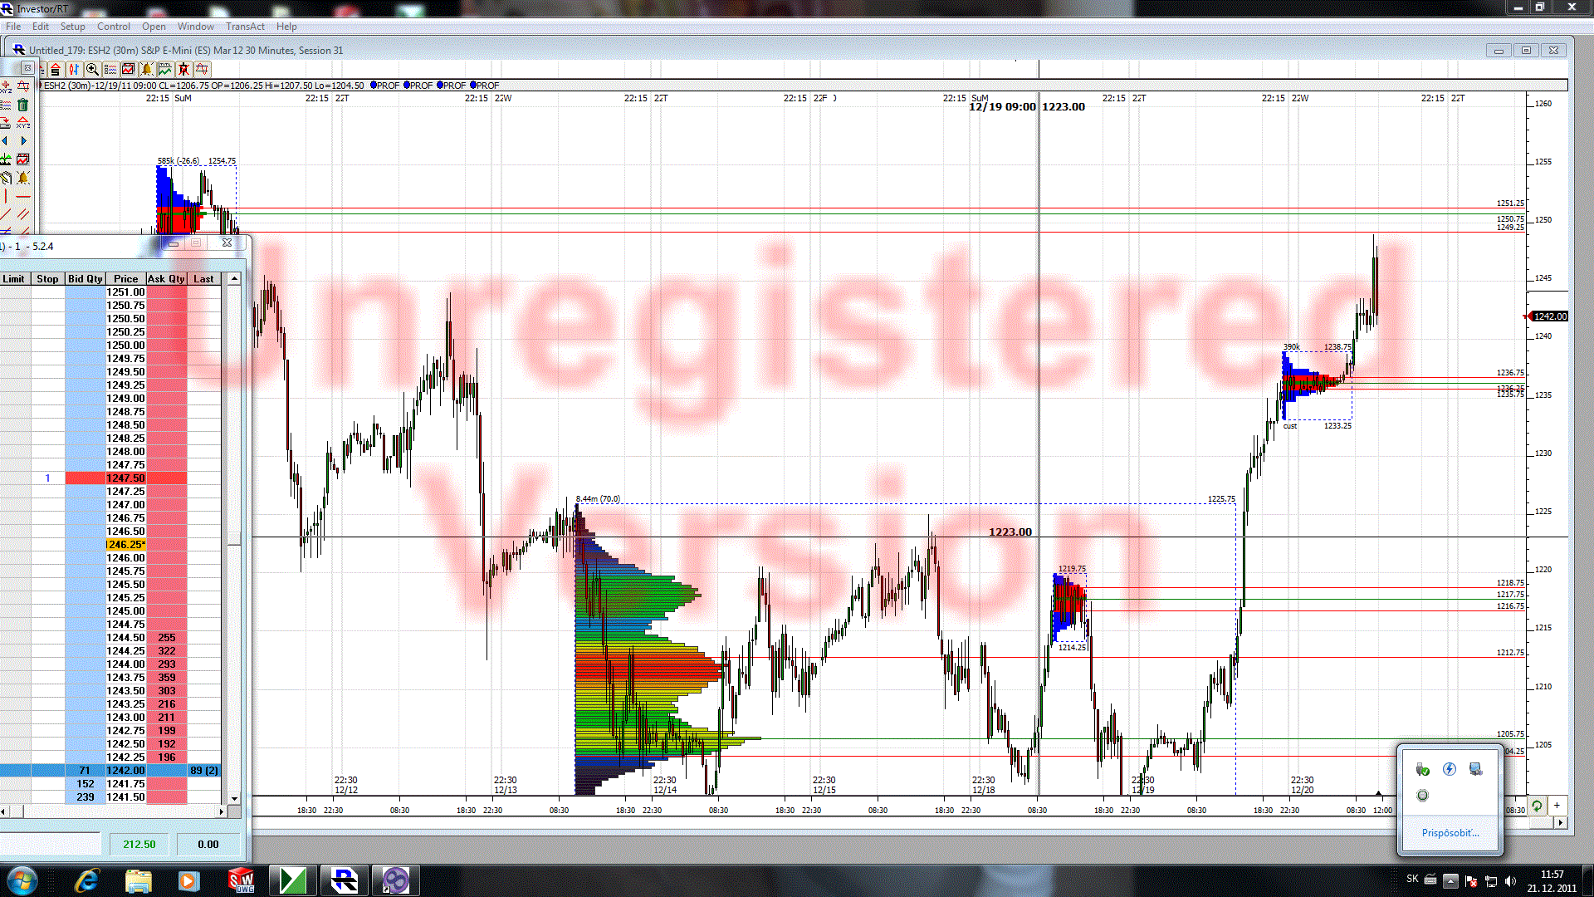Click the blue right arrow icon

click(23, 141)
